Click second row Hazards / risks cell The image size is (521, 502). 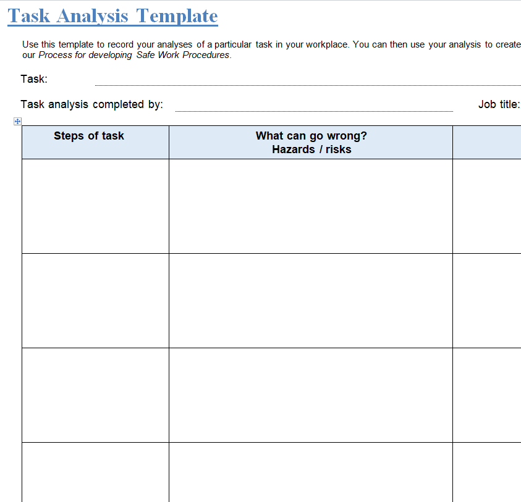coord(311,301)
